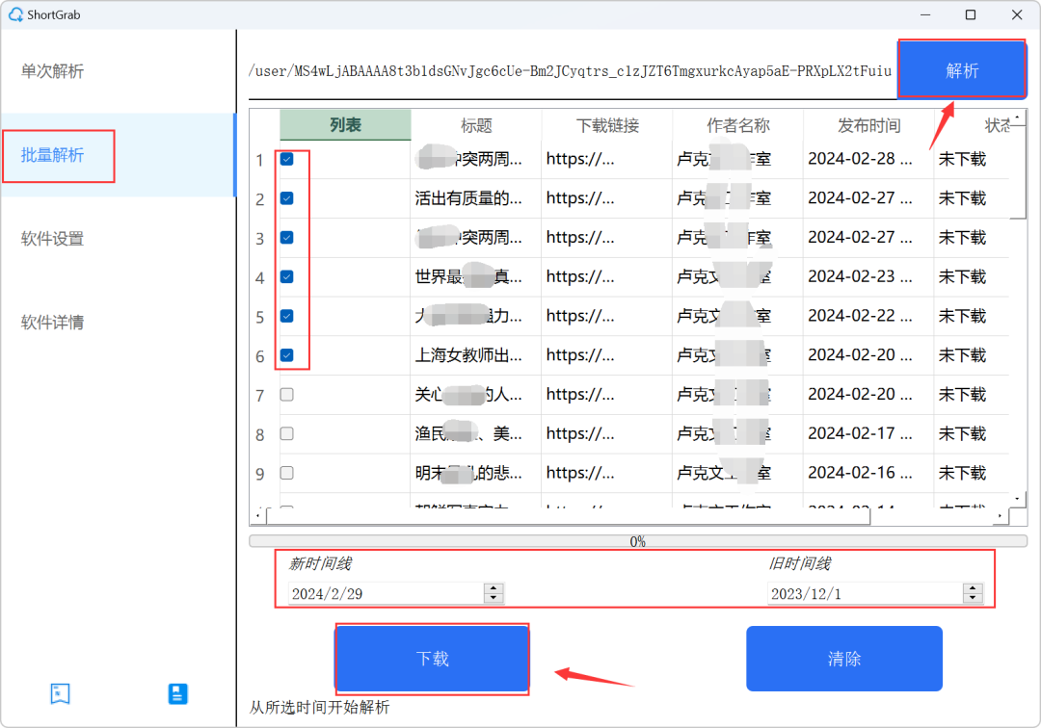Click the 下载链接 column header
The height and width of the screenshot is (728, 1041).
pyautogui.click(x=607, y=124)
